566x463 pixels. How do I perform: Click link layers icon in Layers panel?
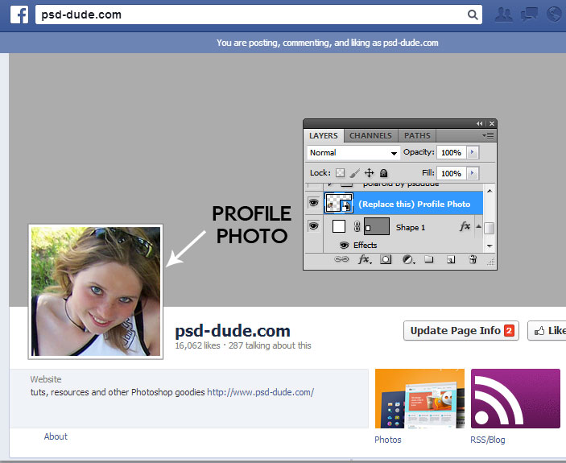pyautogui.click(x=341, y=259)
